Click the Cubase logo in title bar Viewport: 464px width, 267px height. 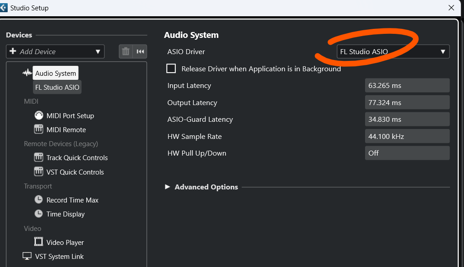pos(3,8)
